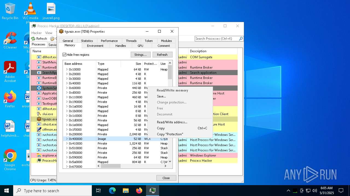Select slui.exe process icon in list

tap(39, 114)
